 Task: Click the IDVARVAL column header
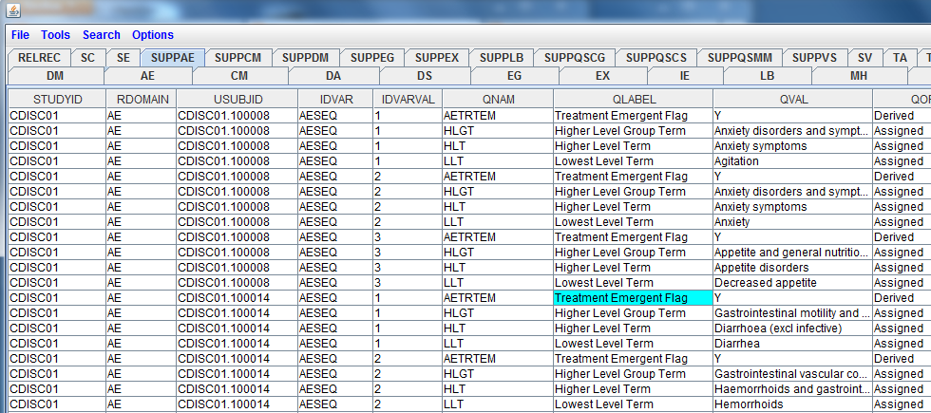point(408,99)
